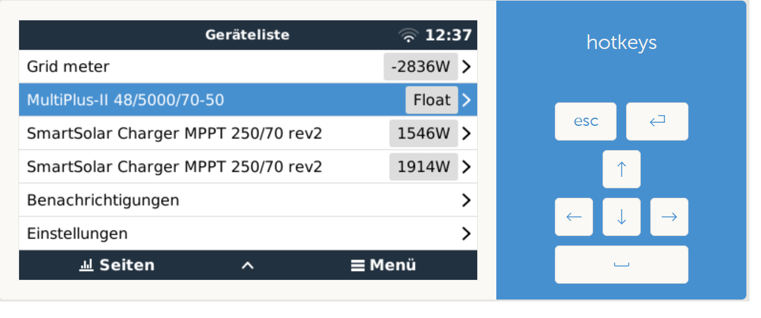Click the left arrow hotkey
The width and height of the screenshot is (761, 318).
coord(574,217)
